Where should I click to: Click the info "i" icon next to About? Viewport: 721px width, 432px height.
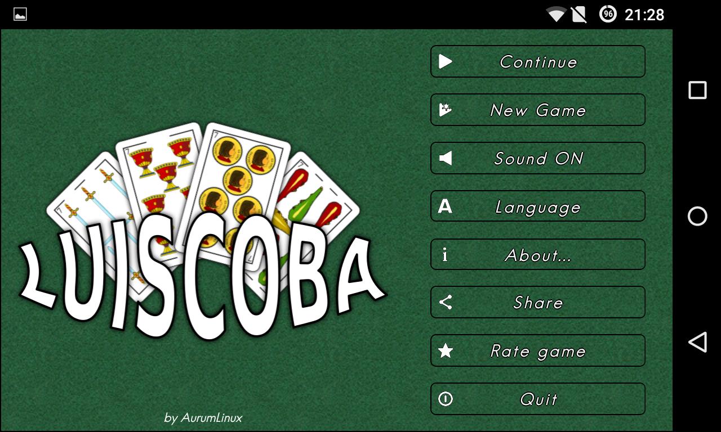point(445,255)
